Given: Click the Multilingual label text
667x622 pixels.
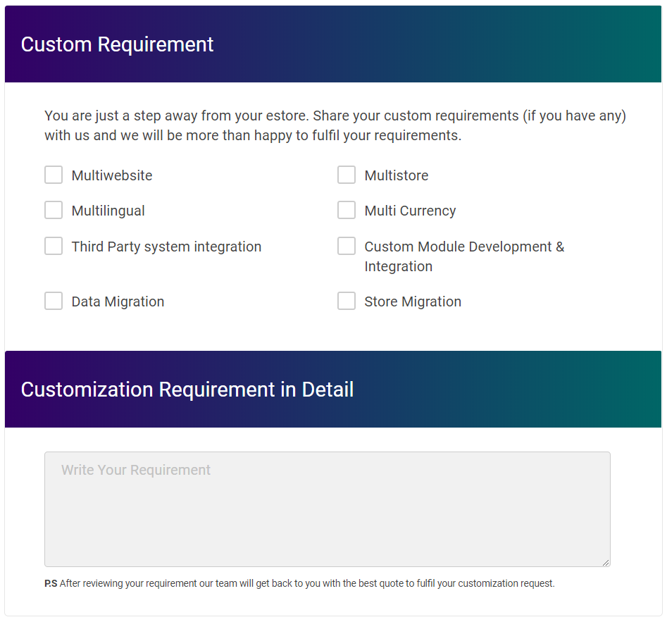Looking at the screenshot, I should (x=108, y=211).
